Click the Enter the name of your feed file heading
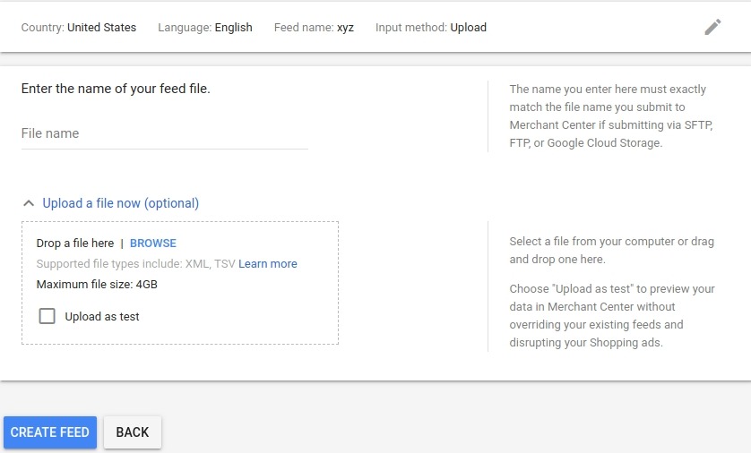The width and height of the screenshot is (751, 453). 116,89
